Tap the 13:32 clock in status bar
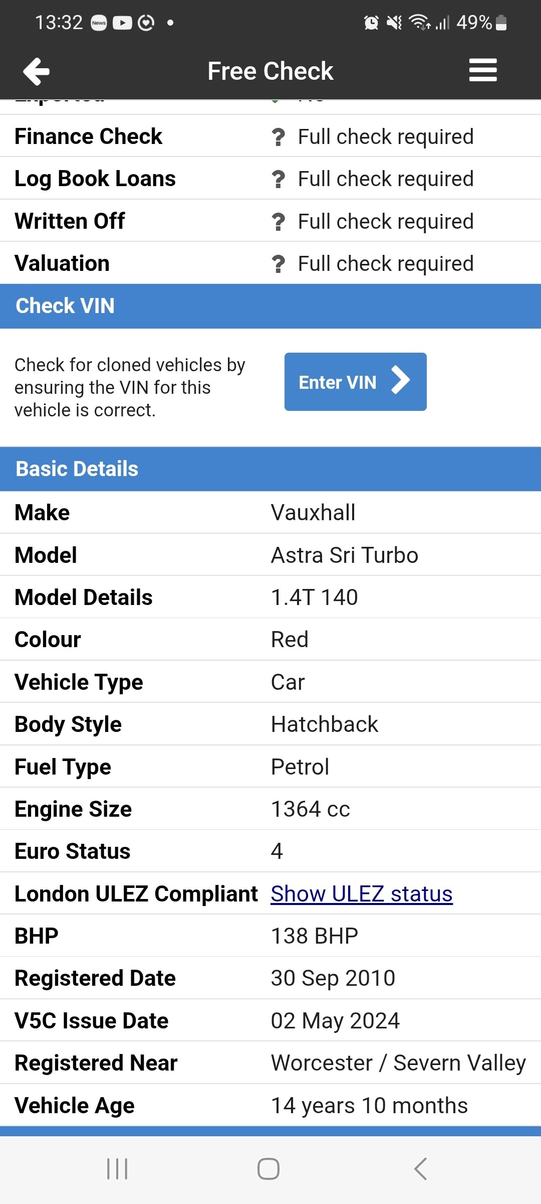This screenshot has width=541, height=1204. click(59, 23)
